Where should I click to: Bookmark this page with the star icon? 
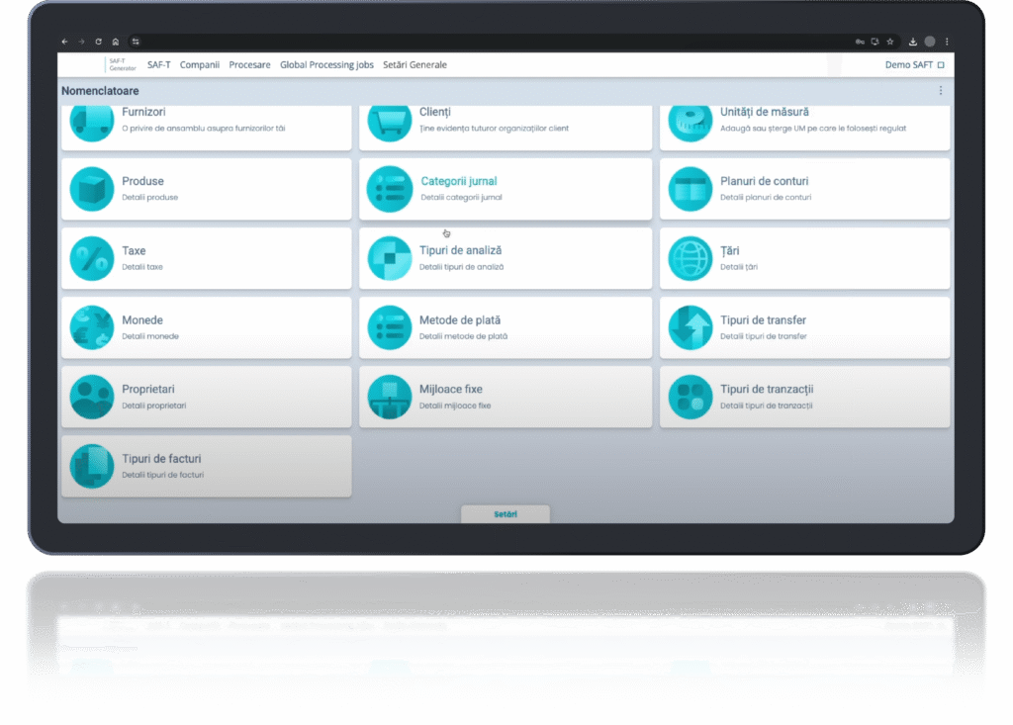[x=890, y=42]
